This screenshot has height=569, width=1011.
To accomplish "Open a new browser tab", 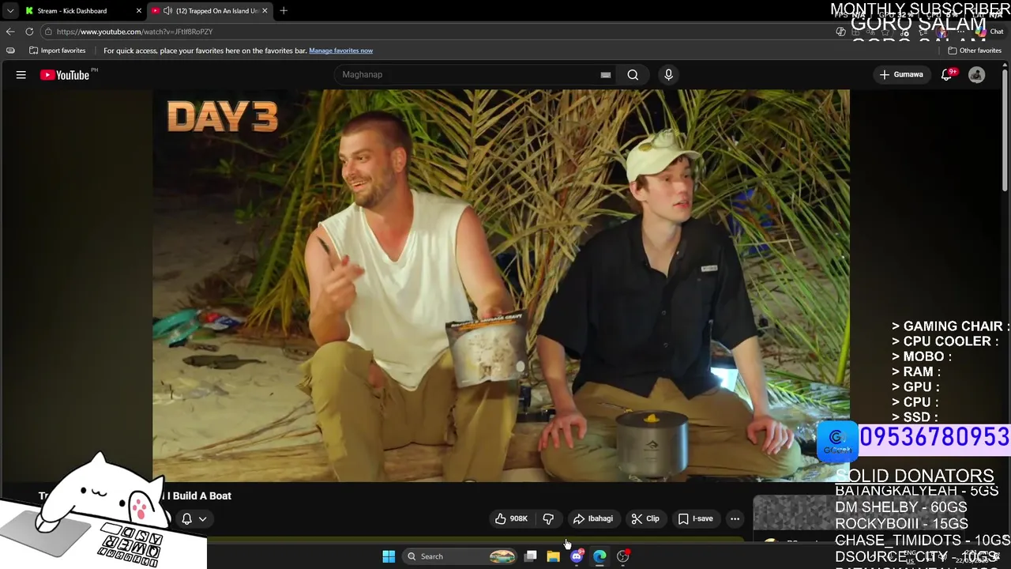I will pyautogui.click(x=284, y=11).
